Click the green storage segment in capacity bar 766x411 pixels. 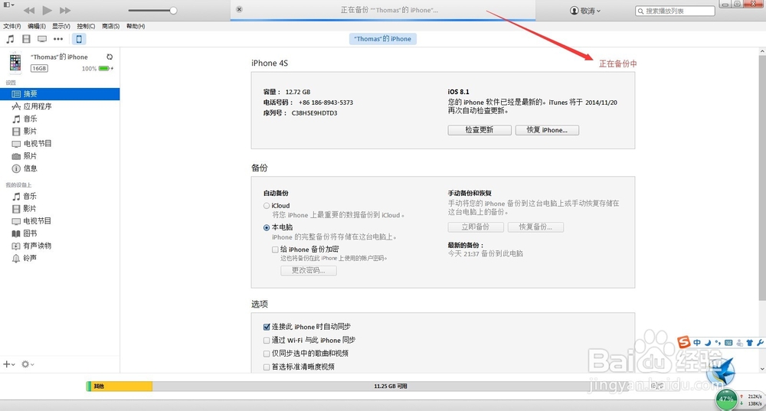88,386
